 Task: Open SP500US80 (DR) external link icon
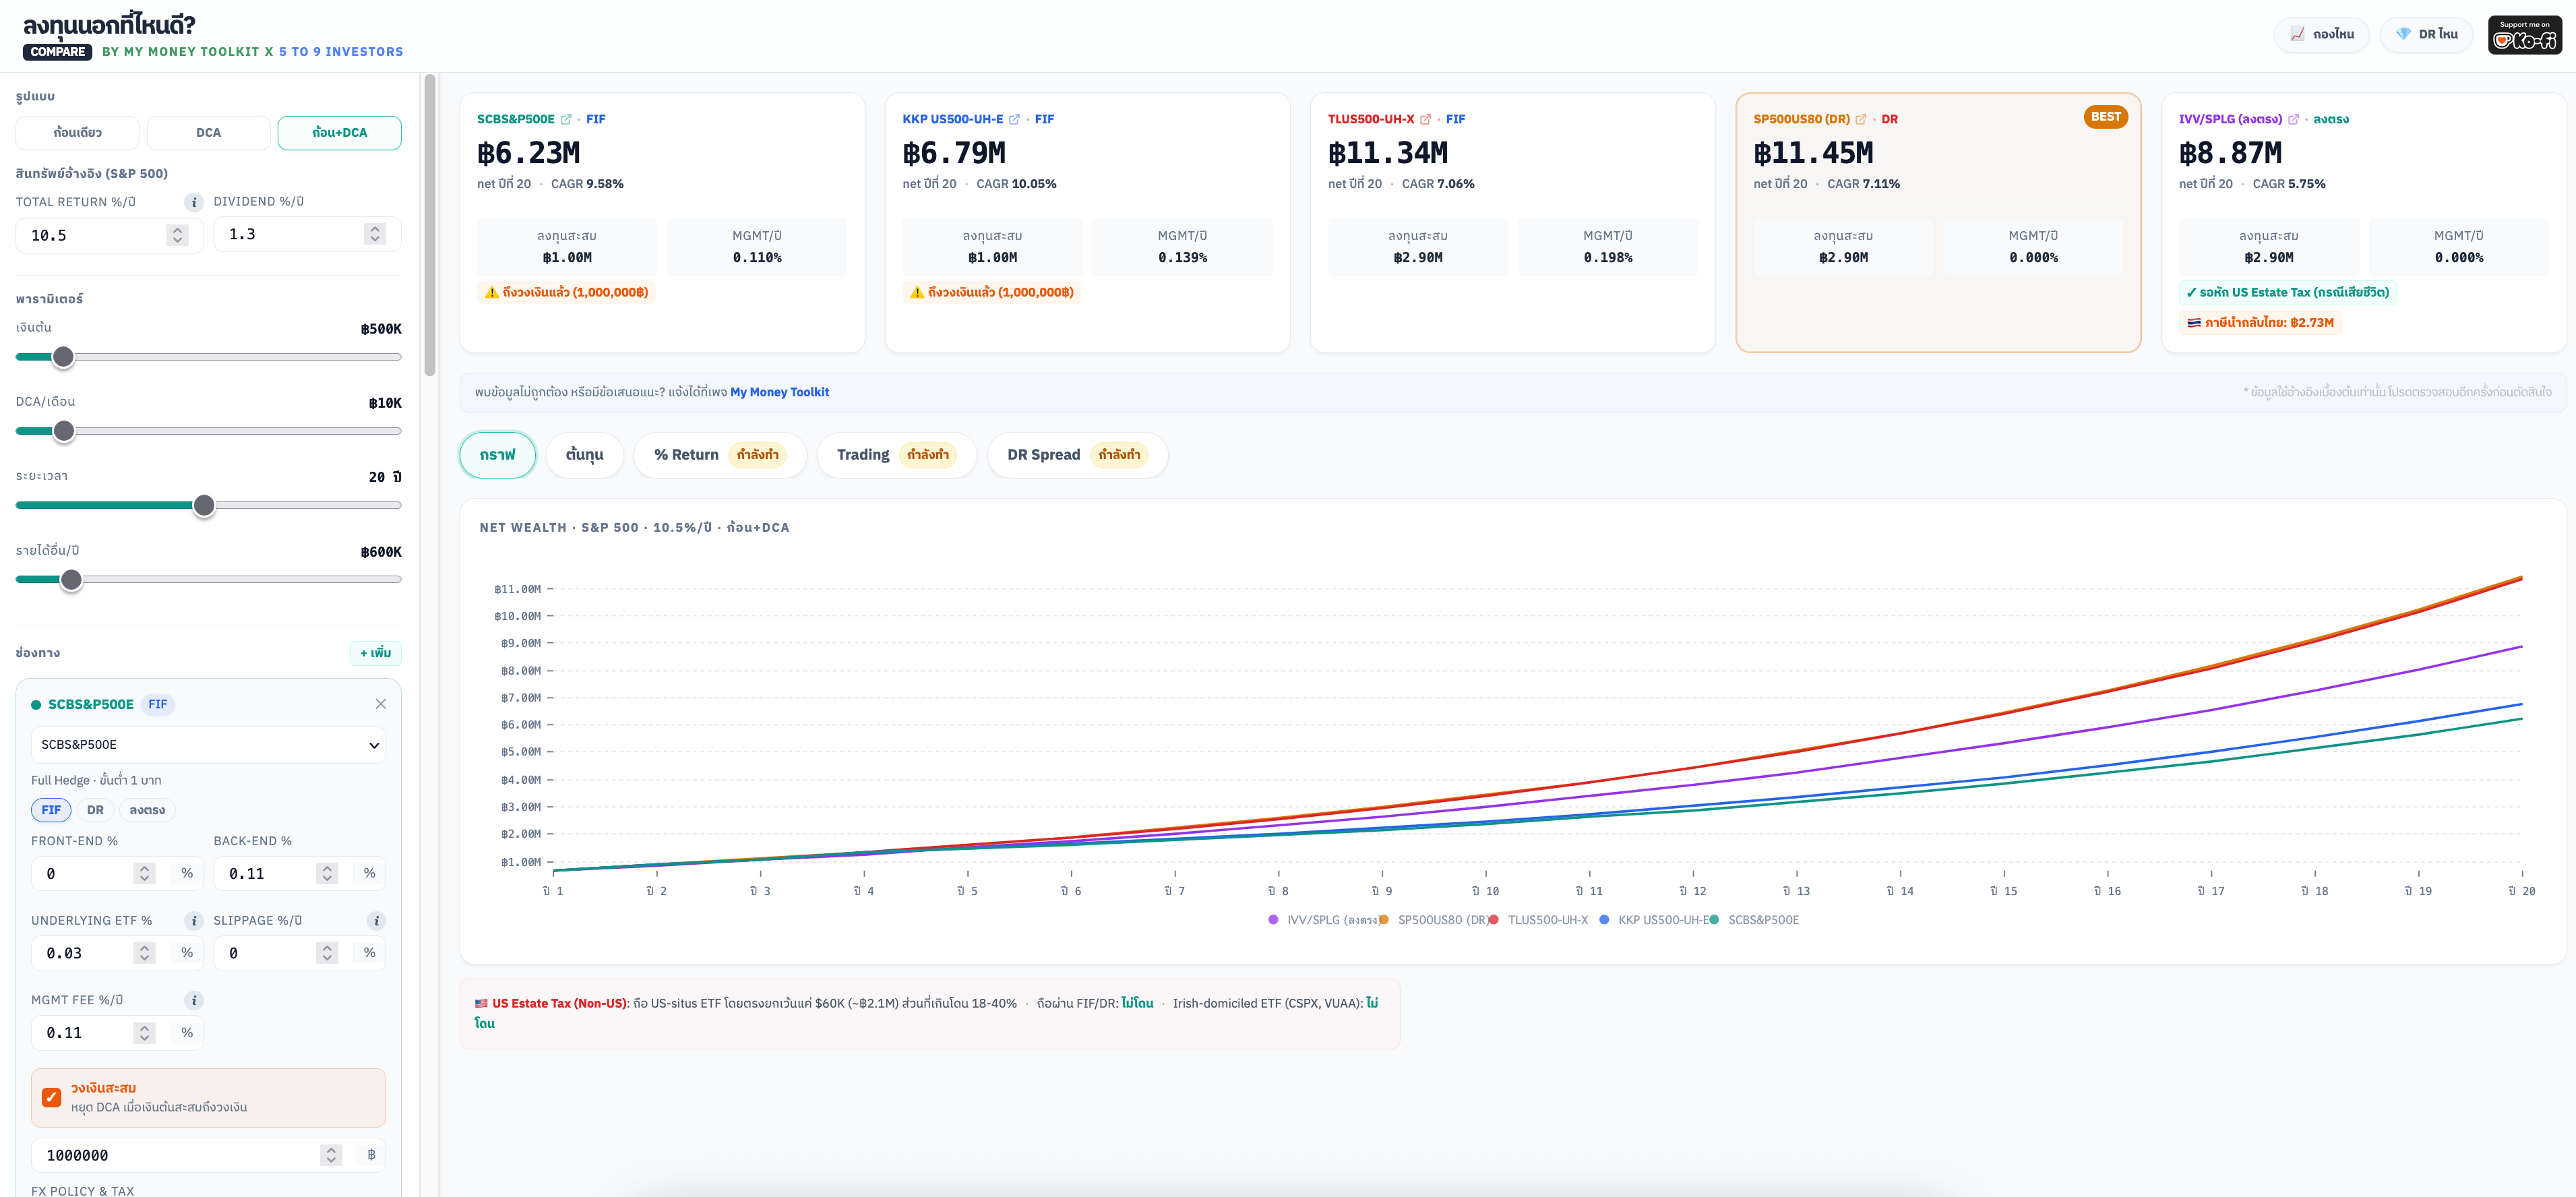point(1861,119)
